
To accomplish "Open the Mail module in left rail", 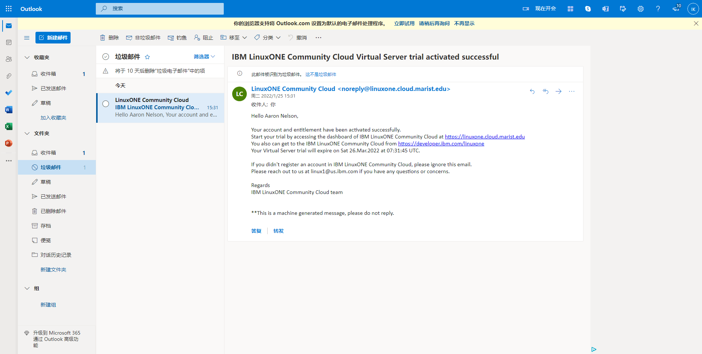I will tap(9, 26).
